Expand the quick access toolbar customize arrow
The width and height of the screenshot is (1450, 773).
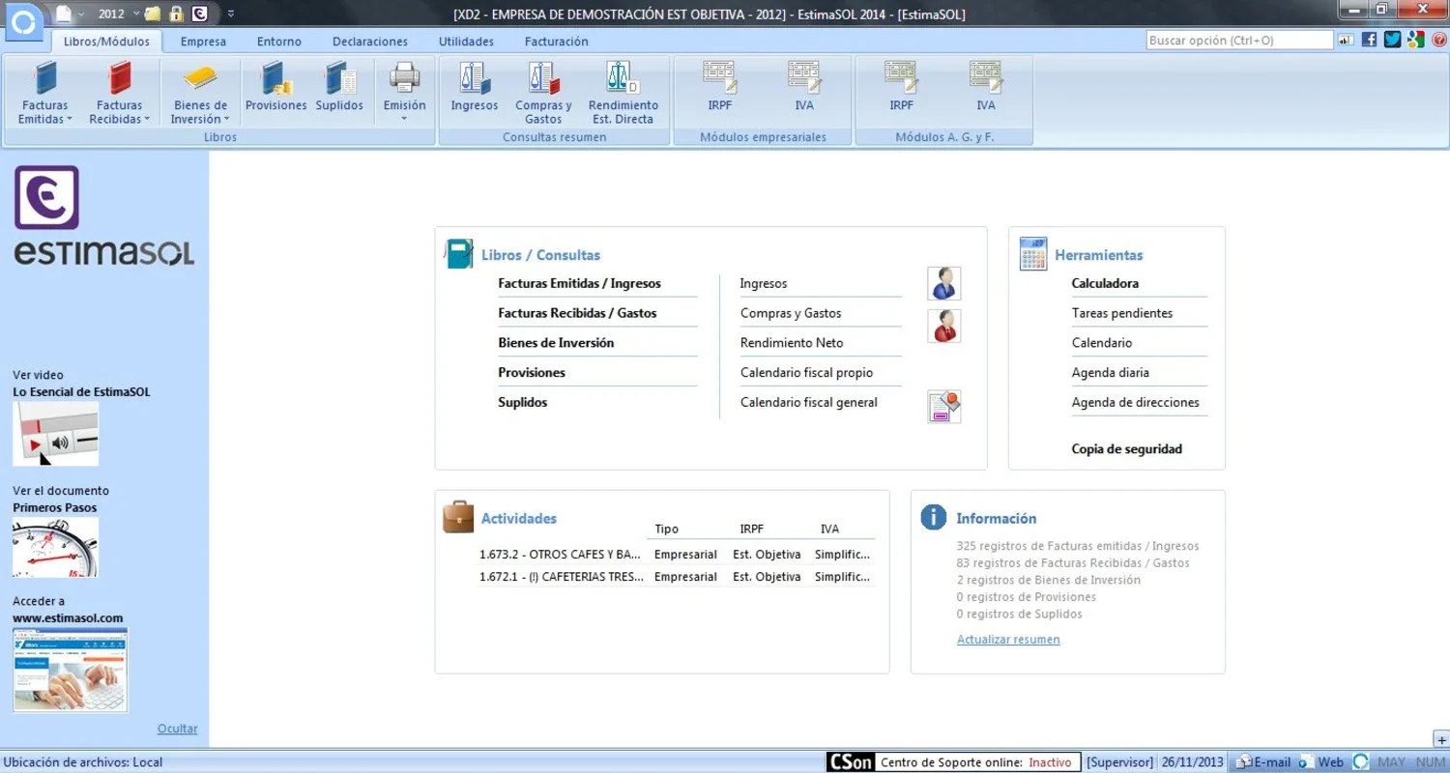pyautogui.click(x=231, y=14)
